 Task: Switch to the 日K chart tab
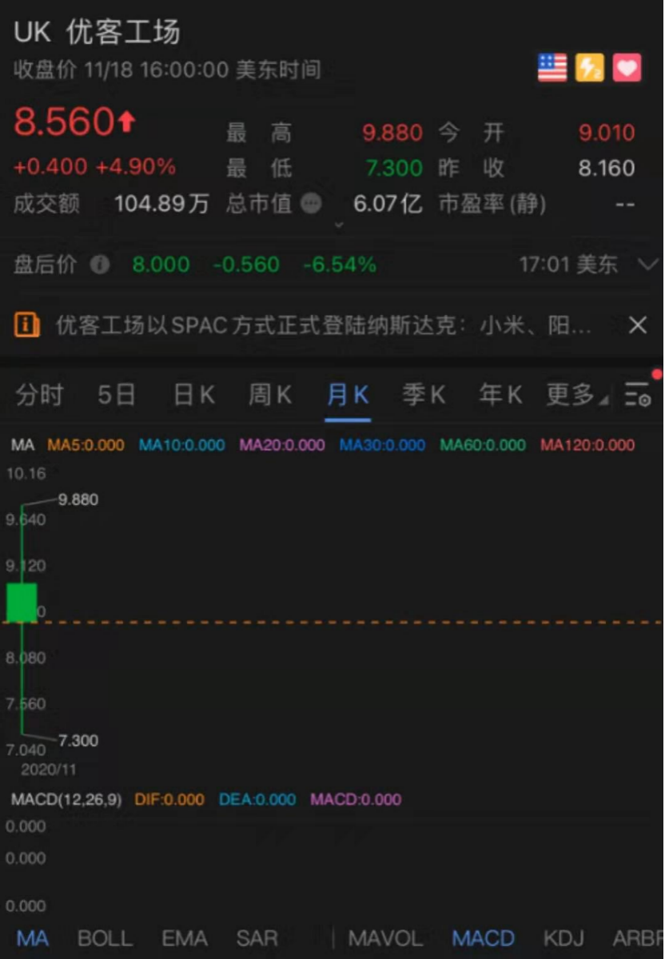pos(193,394)
